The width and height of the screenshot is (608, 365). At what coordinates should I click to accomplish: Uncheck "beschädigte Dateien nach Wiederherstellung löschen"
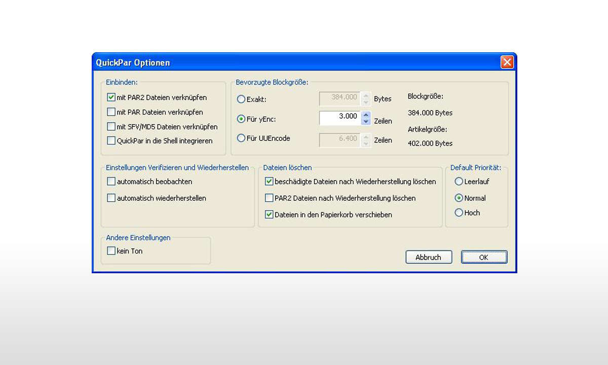click(x=269, y=181)
